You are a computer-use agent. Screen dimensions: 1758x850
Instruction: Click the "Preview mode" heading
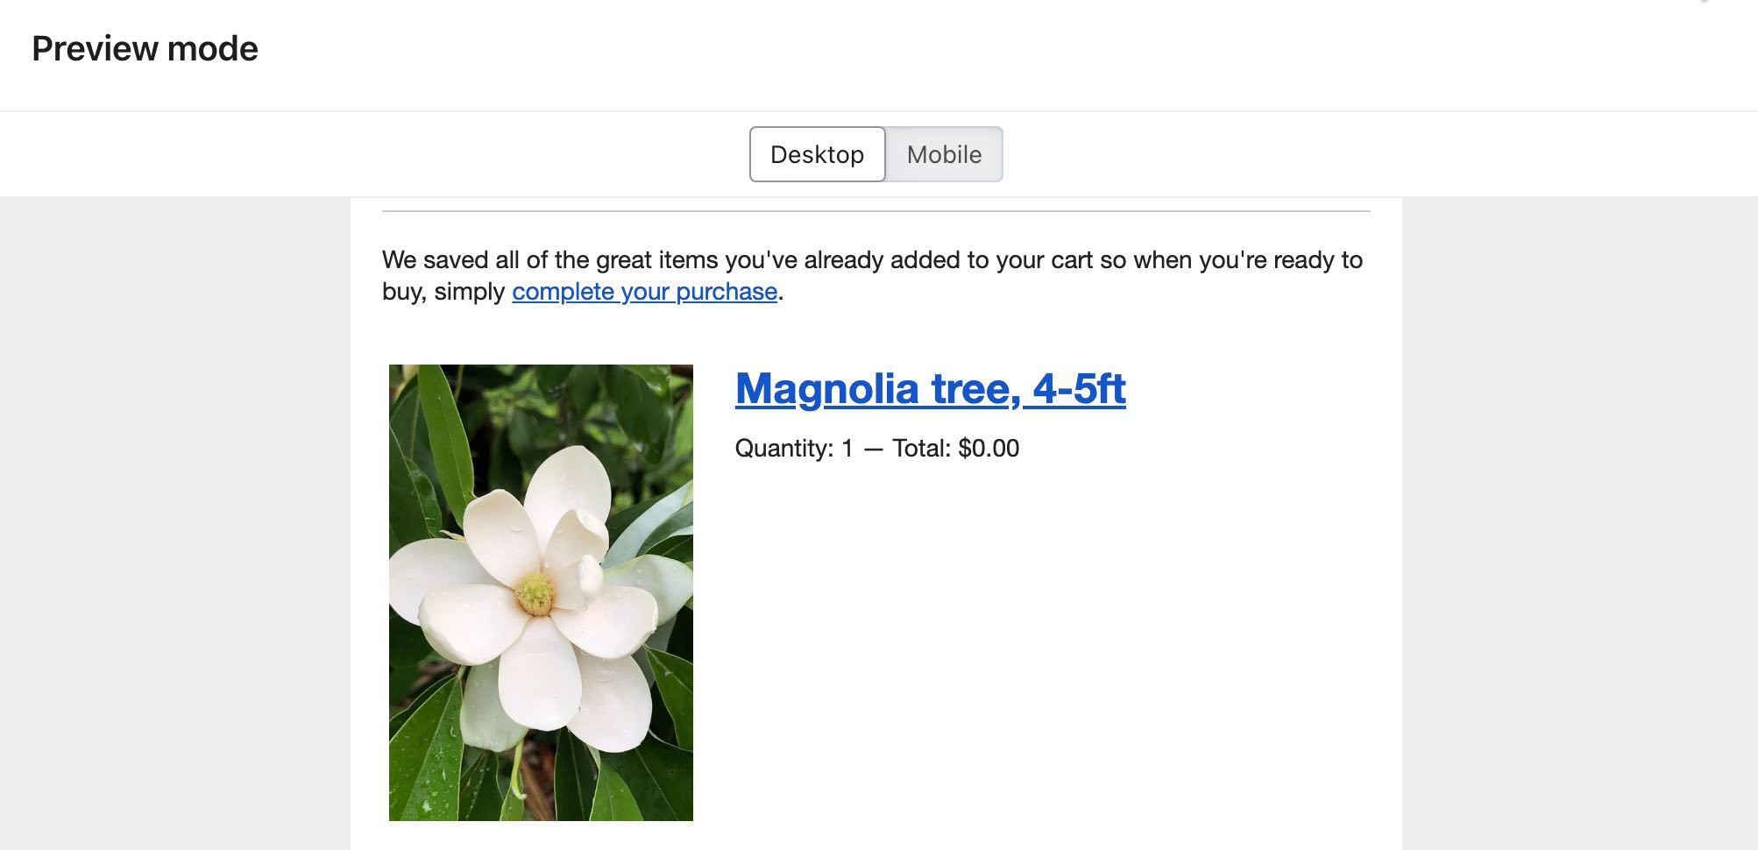click(x=145, y=49)
